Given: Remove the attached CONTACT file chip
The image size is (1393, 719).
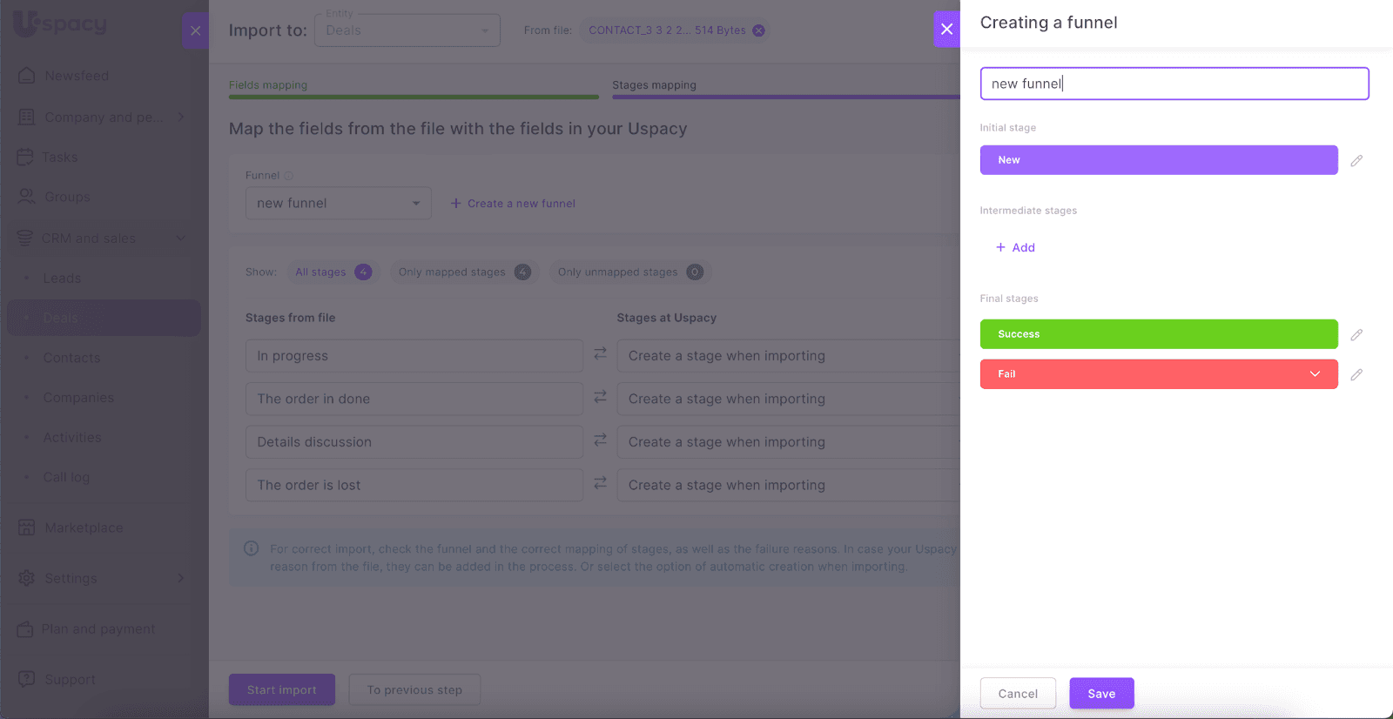Looking at the screenshot, I should pyautogui.click(x=758, y=30).
